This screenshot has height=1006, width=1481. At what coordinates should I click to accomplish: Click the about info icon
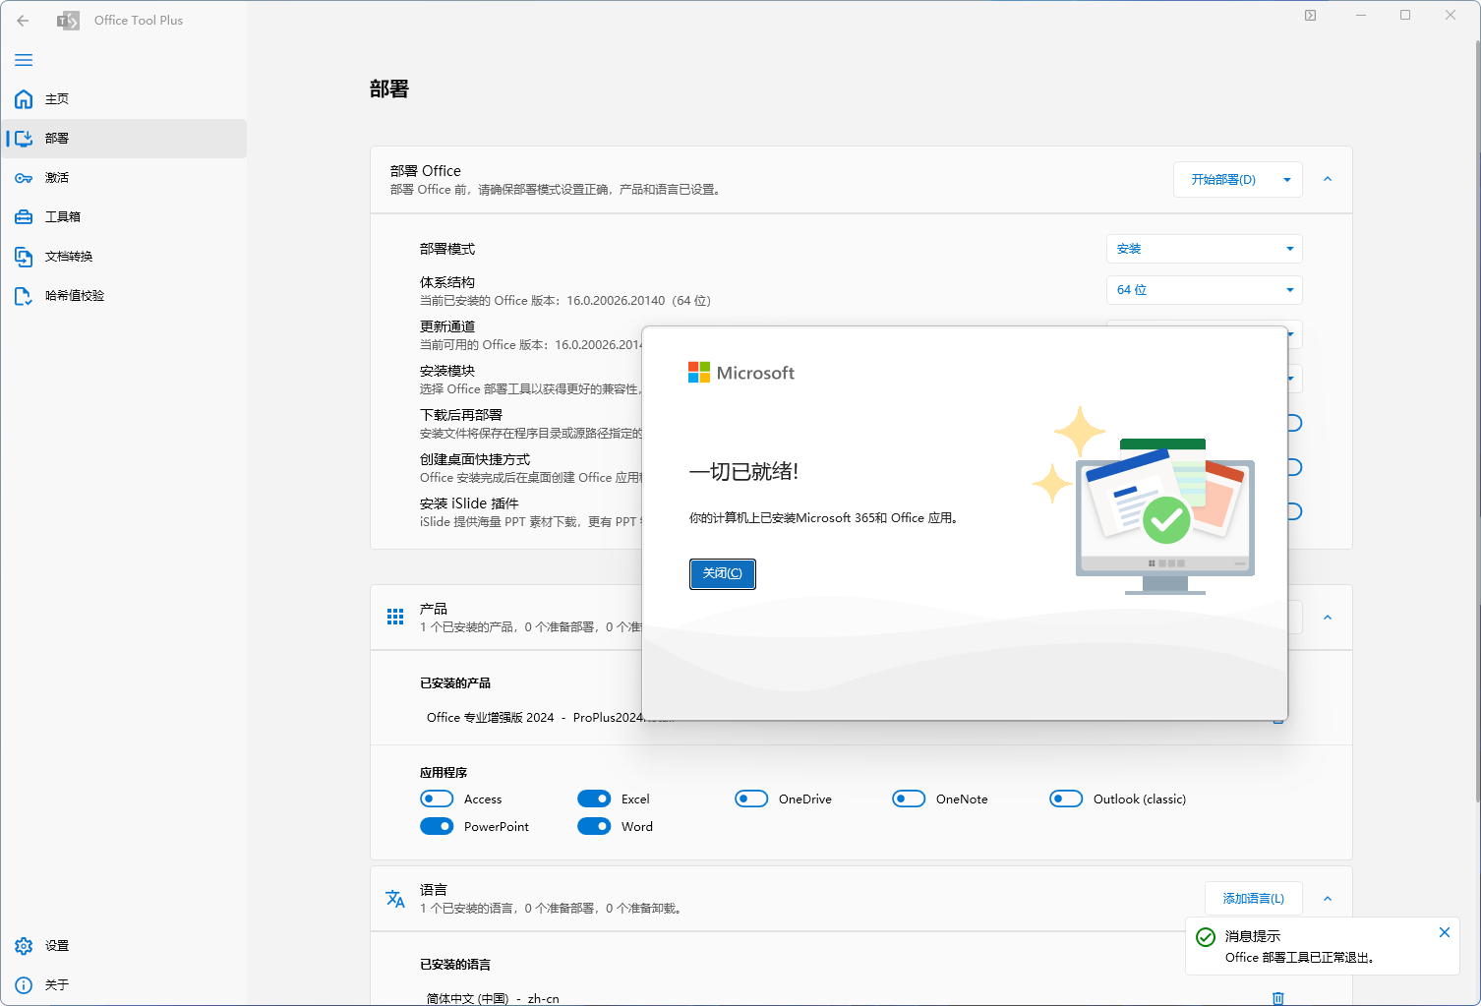tap(24, 984)
